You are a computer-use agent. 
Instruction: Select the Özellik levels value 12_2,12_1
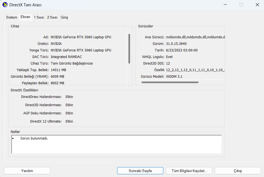pyautogui.click(x=195, y=70)
